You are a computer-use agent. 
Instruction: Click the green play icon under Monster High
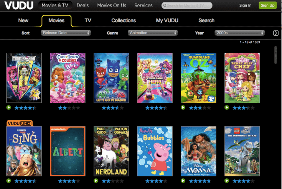(8, 108)
